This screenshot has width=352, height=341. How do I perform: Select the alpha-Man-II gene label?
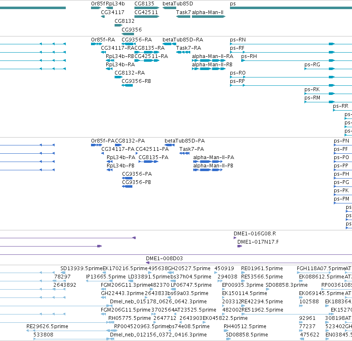(208, 12)
